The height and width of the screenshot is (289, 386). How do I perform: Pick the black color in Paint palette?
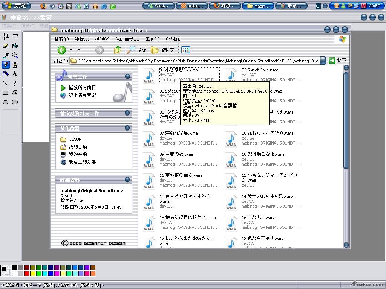pos(15,268)
